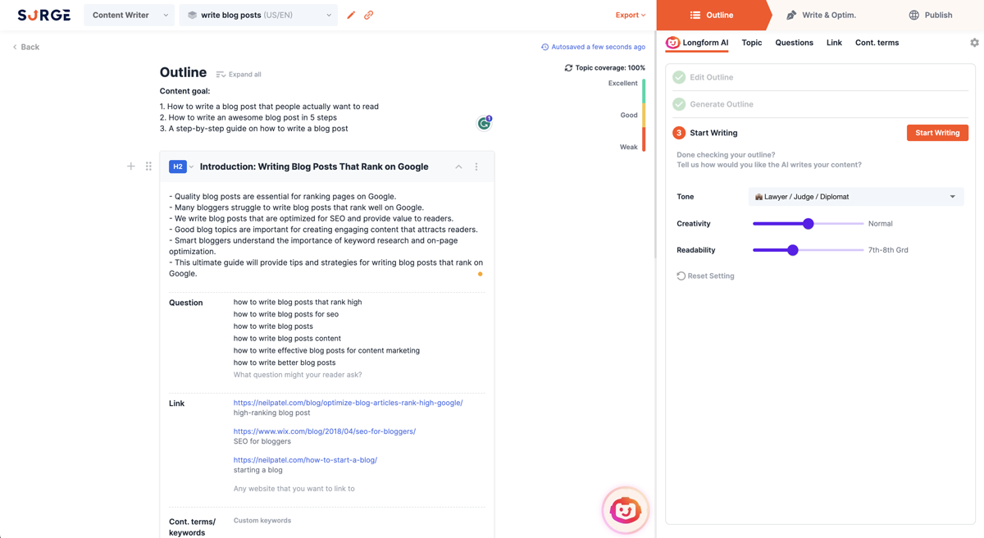This screenshot has height=538, width=984.
Task: Go to the Publish step
Action: click(x=931, y=15)
